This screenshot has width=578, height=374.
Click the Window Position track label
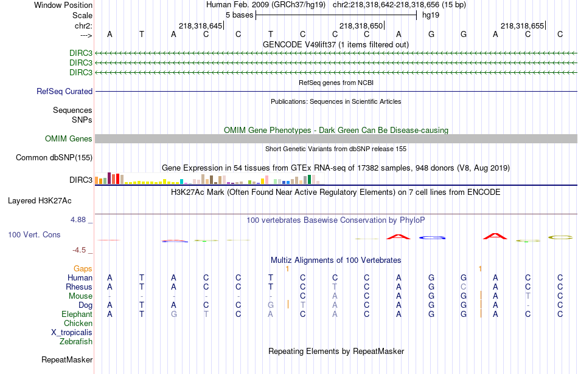click(x=63, y=5)
